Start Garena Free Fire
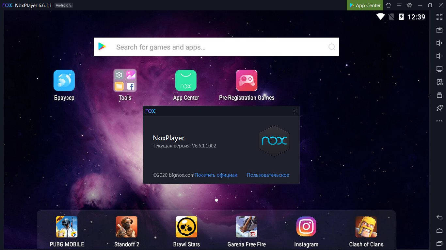This screenshot has height=250, width=446. click(247, 227)
